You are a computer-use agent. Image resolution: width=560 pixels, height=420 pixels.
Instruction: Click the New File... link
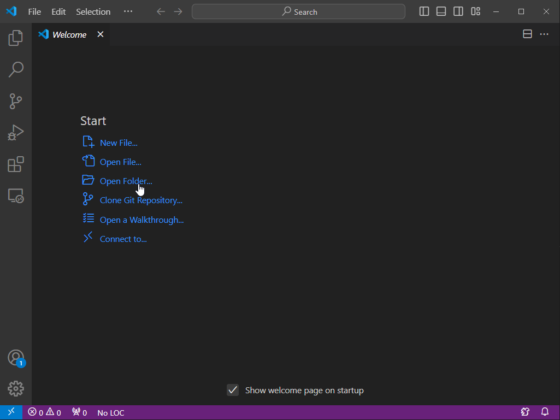coord(119,143)
